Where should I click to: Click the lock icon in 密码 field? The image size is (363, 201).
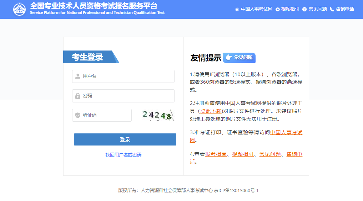point(78,96)
